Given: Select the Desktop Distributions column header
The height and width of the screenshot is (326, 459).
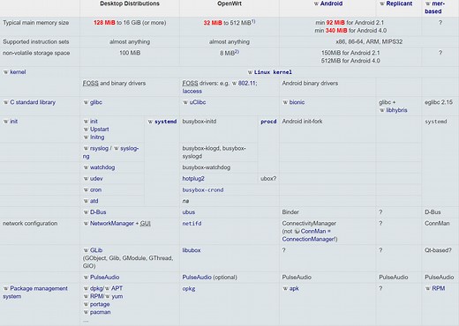Looking at the screenshot, I should pos(130,4).
